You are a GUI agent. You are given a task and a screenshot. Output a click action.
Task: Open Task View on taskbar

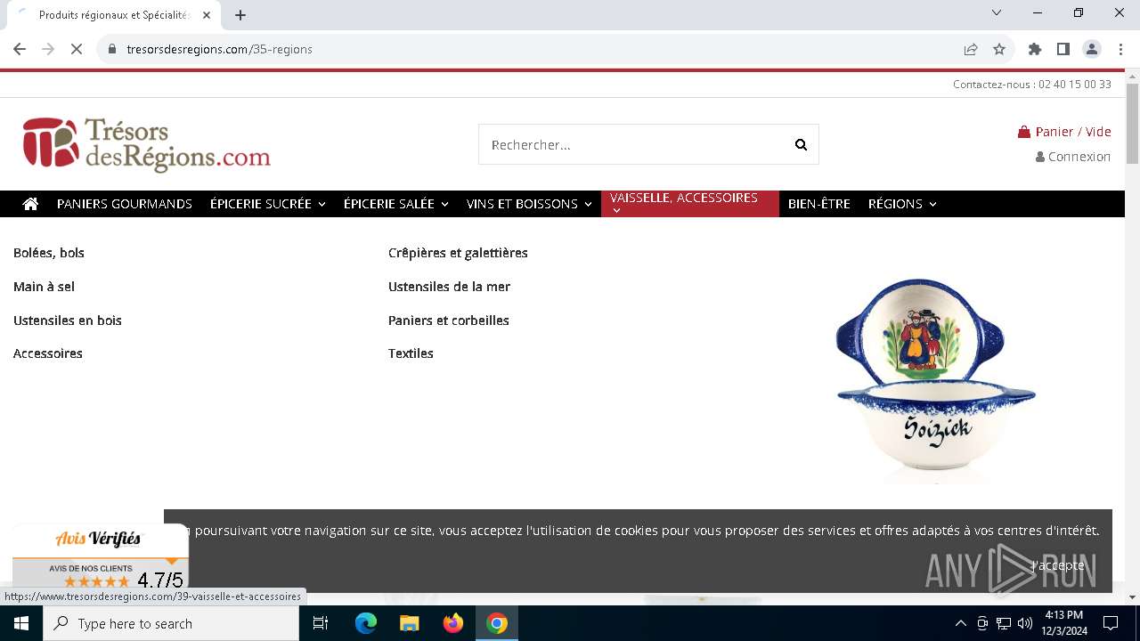coord(321,623)
